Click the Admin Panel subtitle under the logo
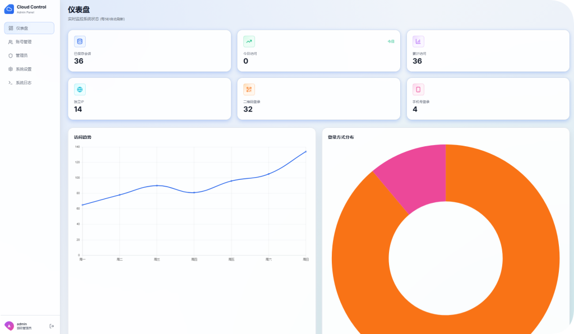Viewport: 574px width, 334px height. click(x=25, y=12)
